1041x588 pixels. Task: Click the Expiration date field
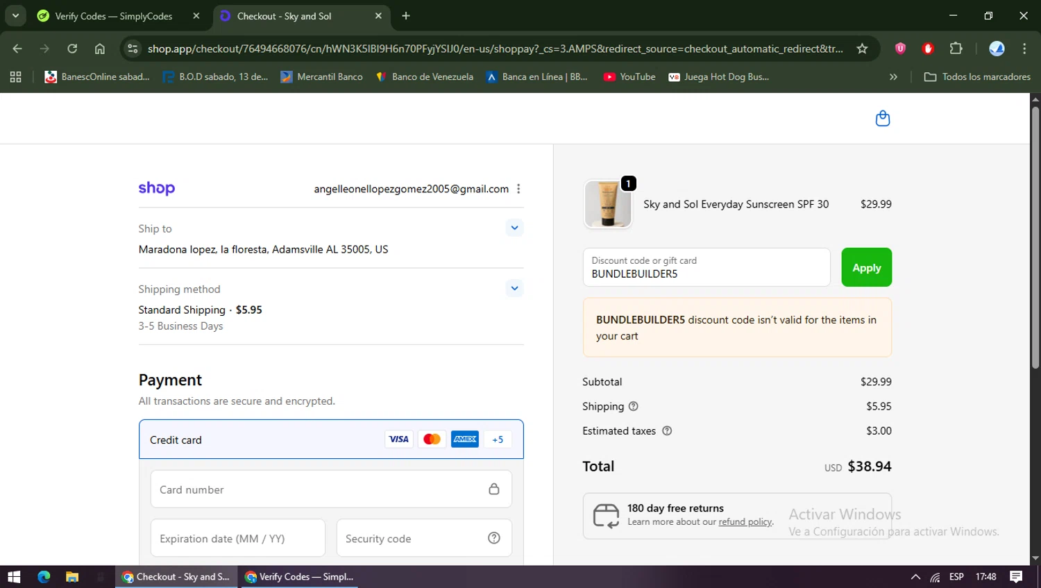tap(237, 538)
